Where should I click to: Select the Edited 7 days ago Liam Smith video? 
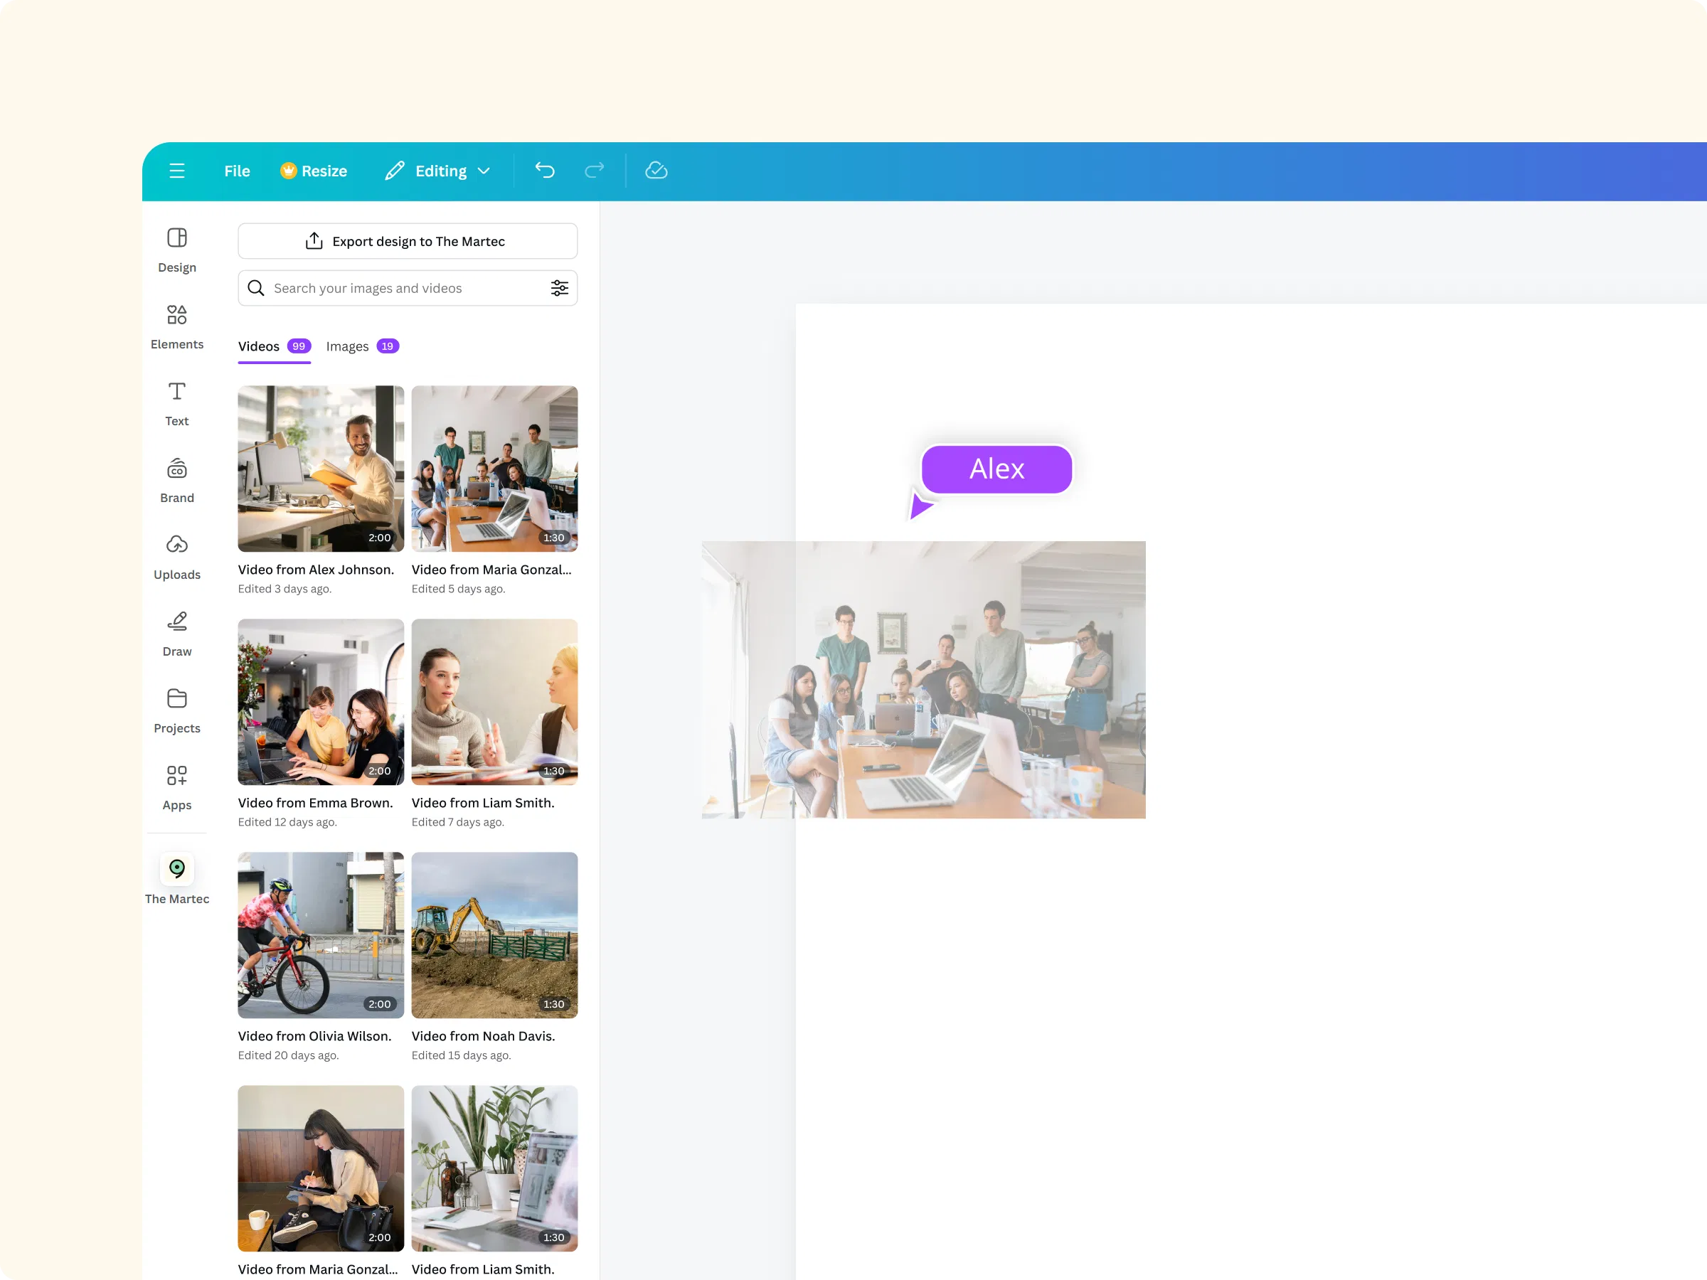pos(494,701)
